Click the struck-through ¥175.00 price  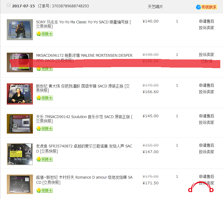coord(150,176)
